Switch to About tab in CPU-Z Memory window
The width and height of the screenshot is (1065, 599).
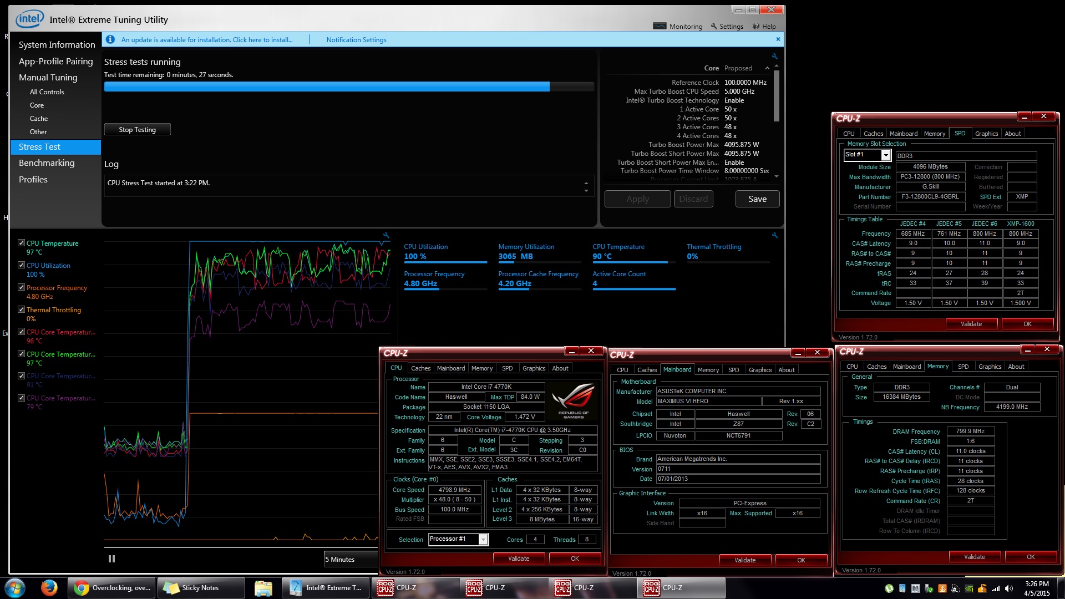[x=1016, y=367]
